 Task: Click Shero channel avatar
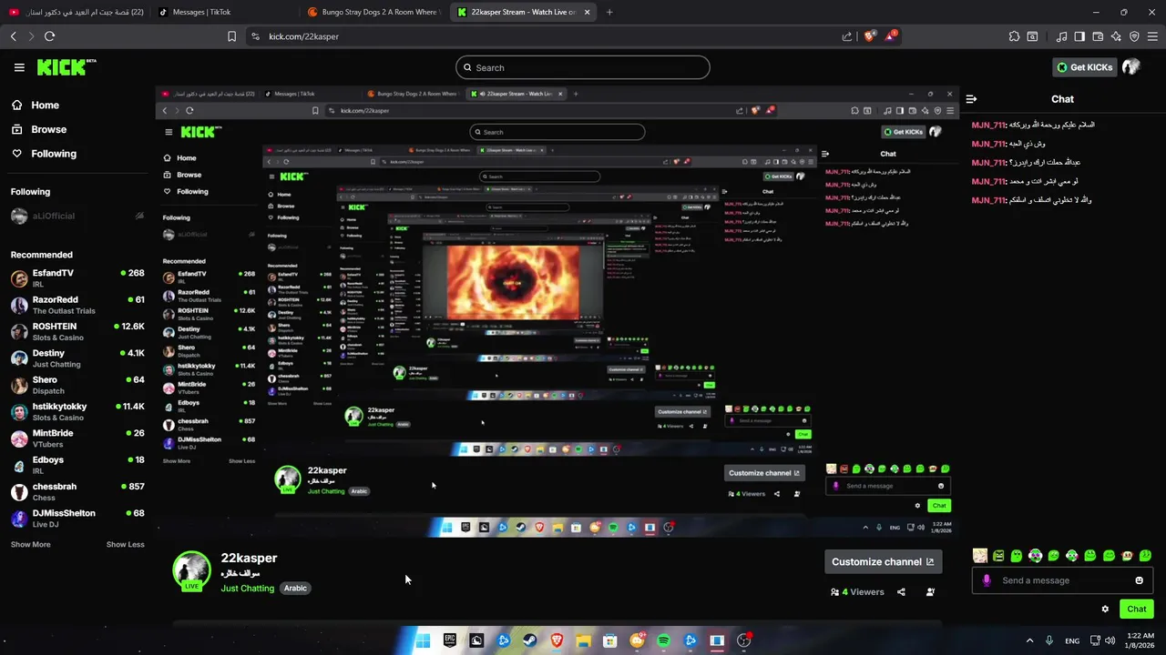pyautogui.click(x=19, y=385)
